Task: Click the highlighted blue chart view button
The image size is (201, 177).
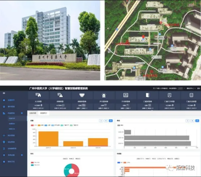Action: coord(111,121)
